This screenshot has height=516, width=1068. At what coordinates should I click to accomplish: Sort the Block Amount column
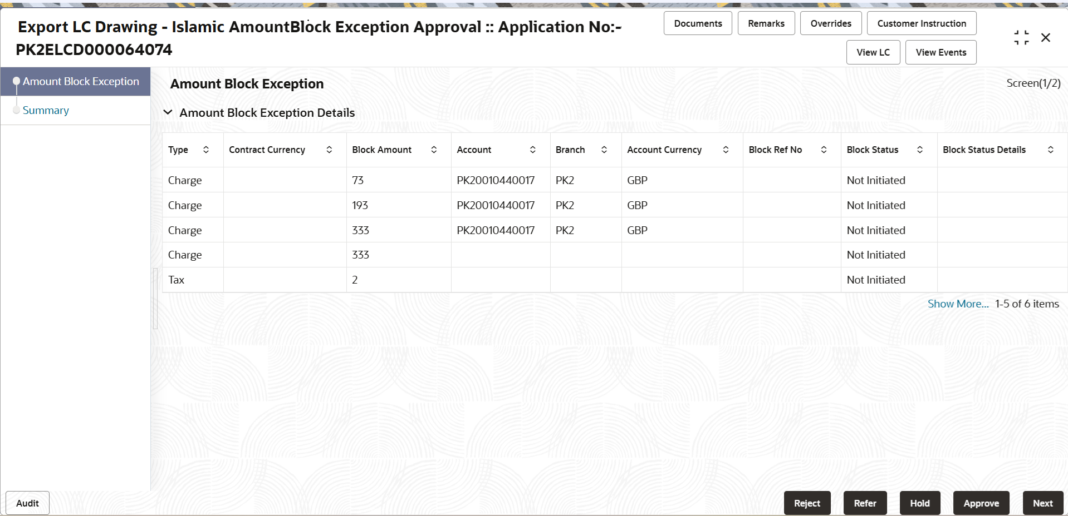coord(434,150)
